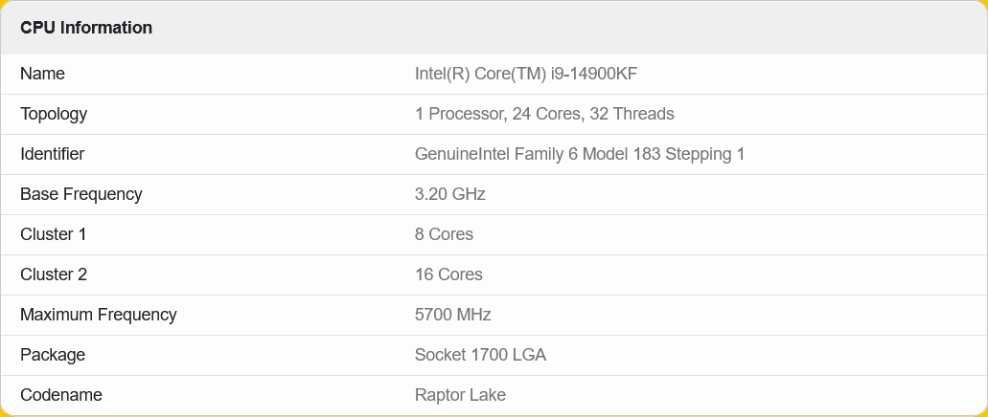988x417 pixels.
Task: Select the Name row label
Action: pos(42,74)
